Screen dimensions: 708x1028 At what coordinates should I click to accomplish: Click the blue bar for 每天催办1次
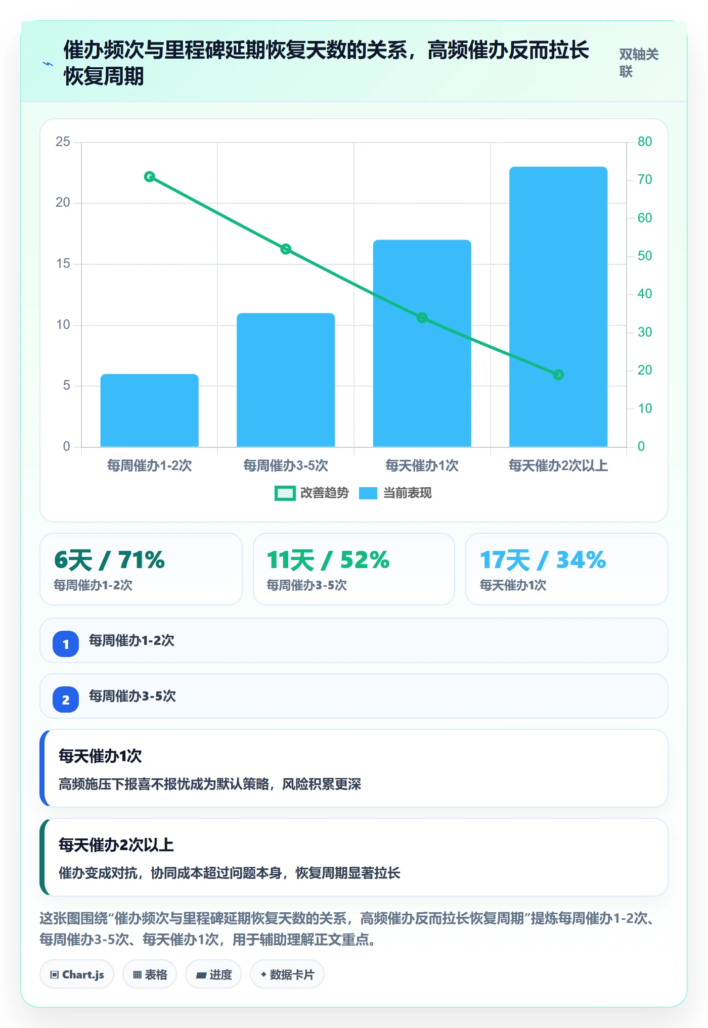click(422, 343)
